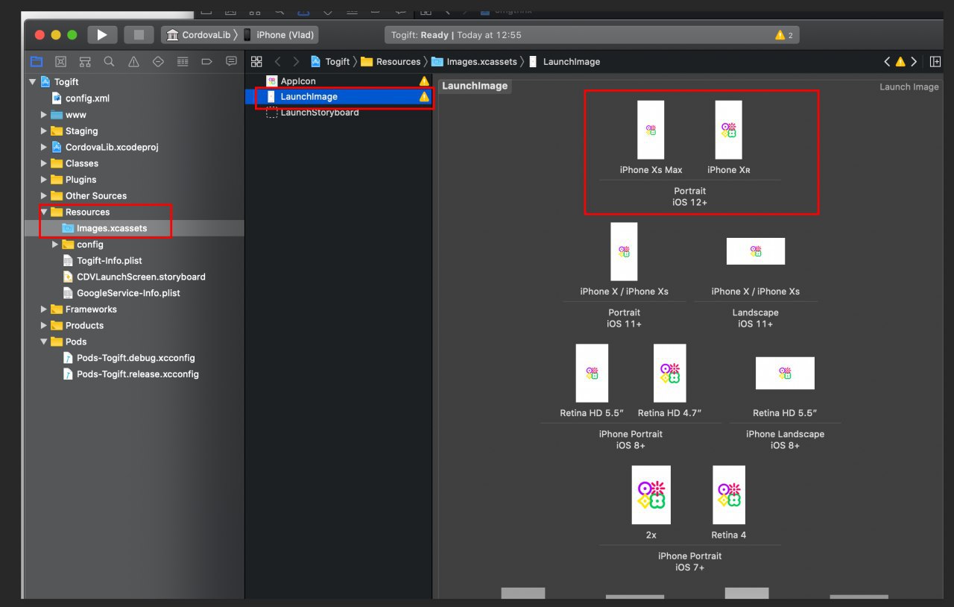
Task: Run the project with the Play button
Action: (102, 35)
